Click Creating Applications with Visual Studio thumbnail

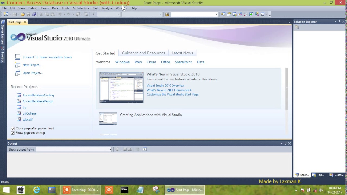coord(108,119)
